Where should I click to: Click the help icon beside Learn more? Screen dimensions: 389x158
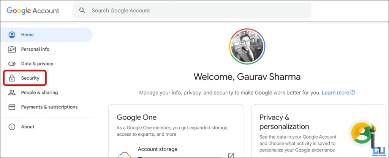(353, 93)
